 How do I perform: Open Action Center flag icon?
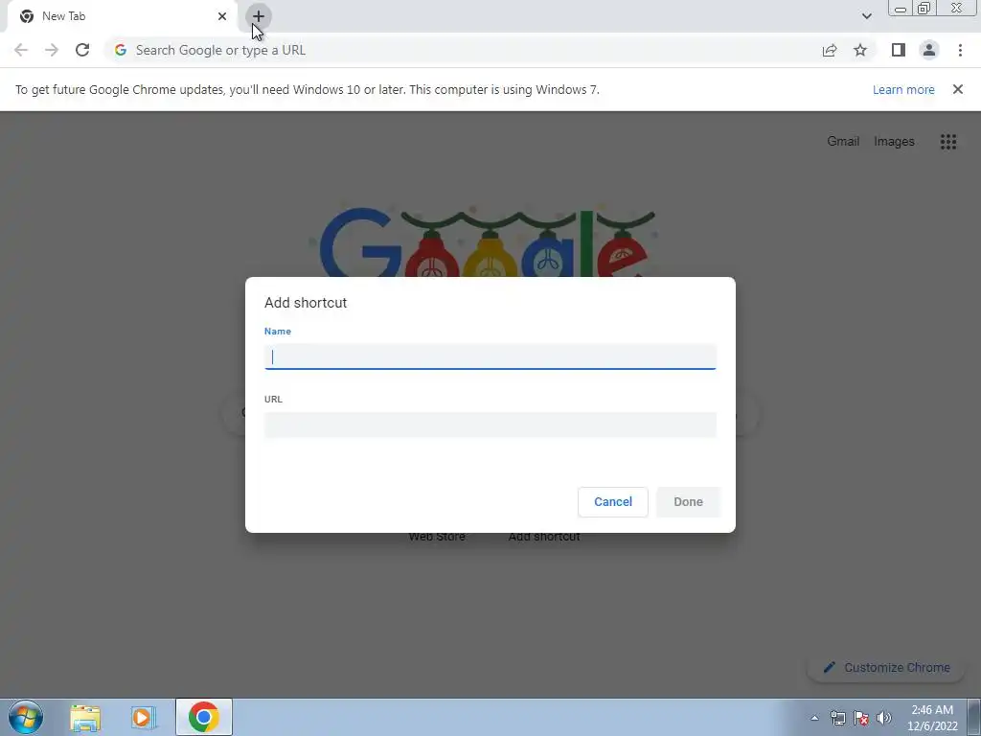point(861,718)
